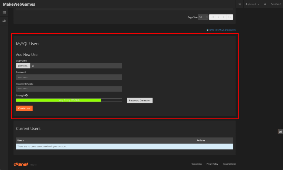283x170 pixels.
Task: Open User Manager people icon in sidebar
Action: 4,21
